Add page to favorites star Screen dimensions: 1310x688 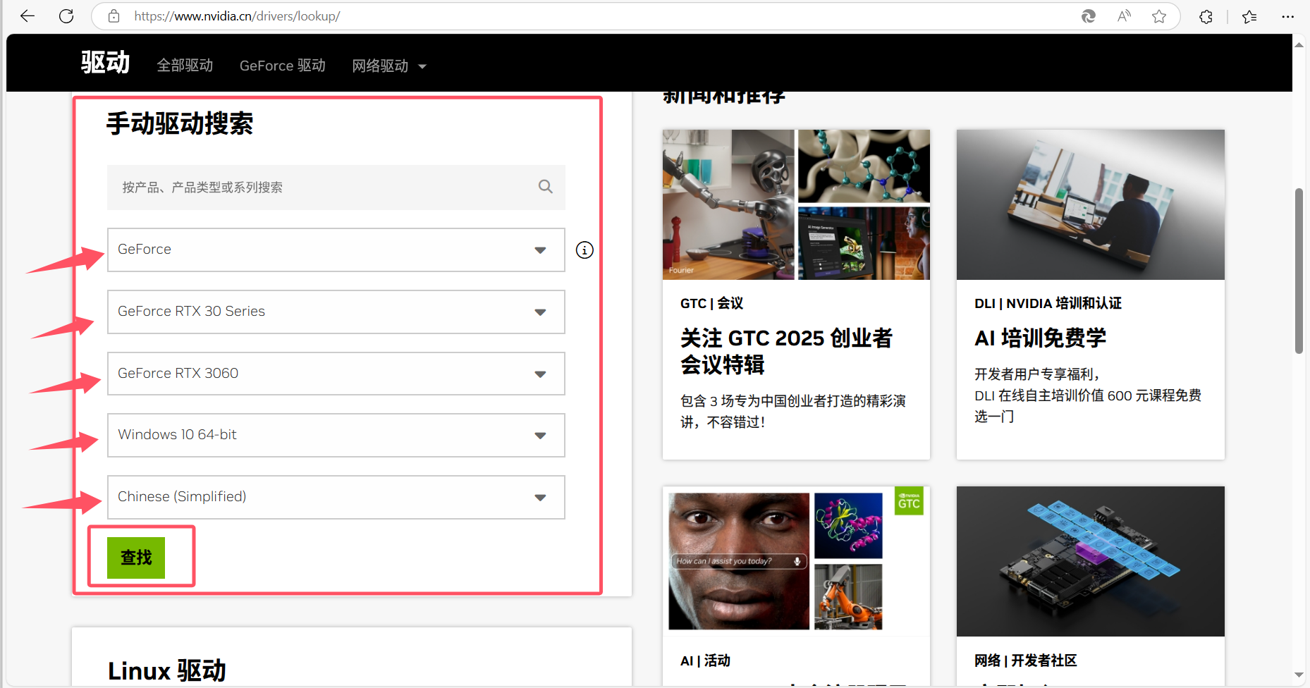tap(1159, 16)
